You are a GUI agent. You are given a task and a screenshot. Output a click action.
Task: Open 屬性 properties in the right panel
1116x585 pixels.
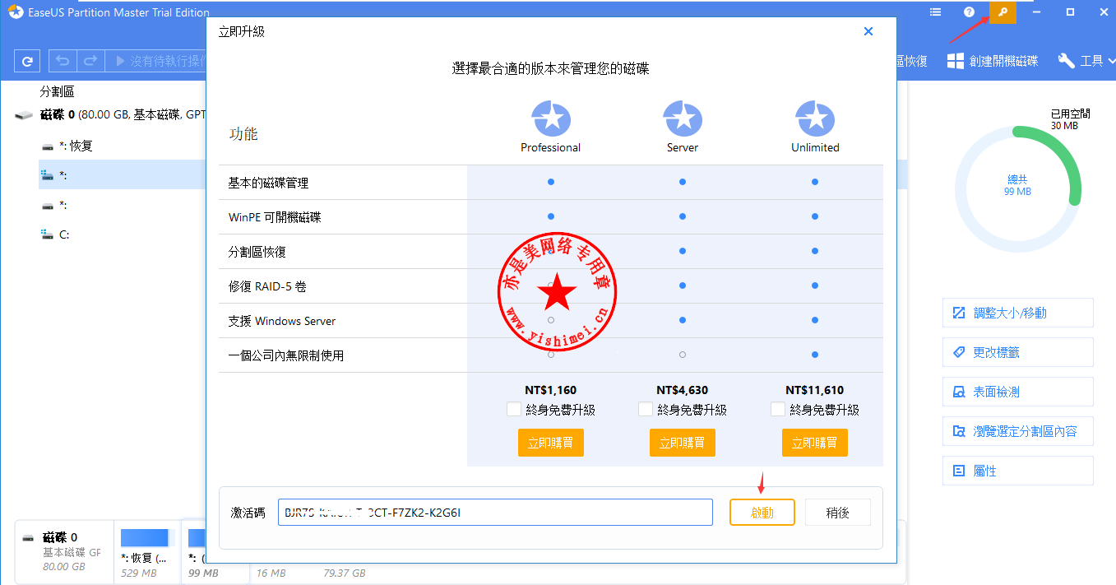click(1018, 471)
